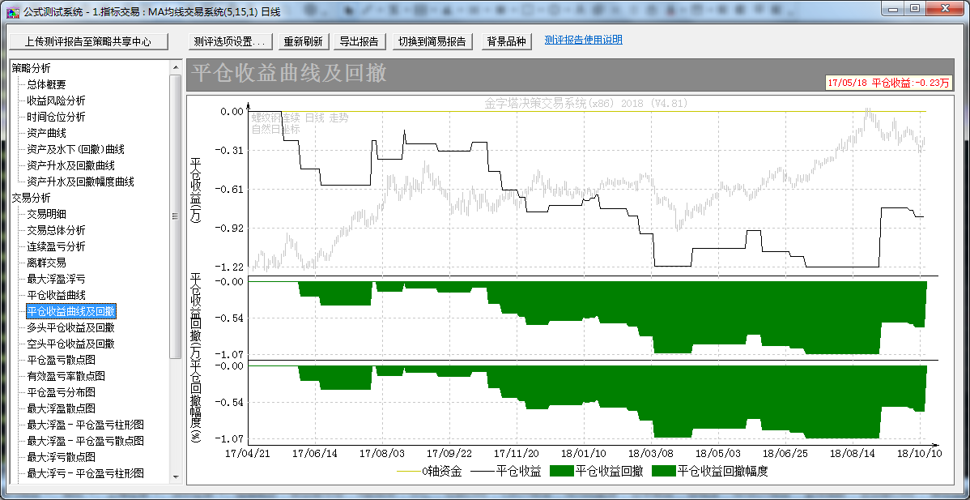This screenshot has height=500, width=970.
Task: Open 测评选项设置 dialog
Action: pyautogui.click(x=230, y=41)
